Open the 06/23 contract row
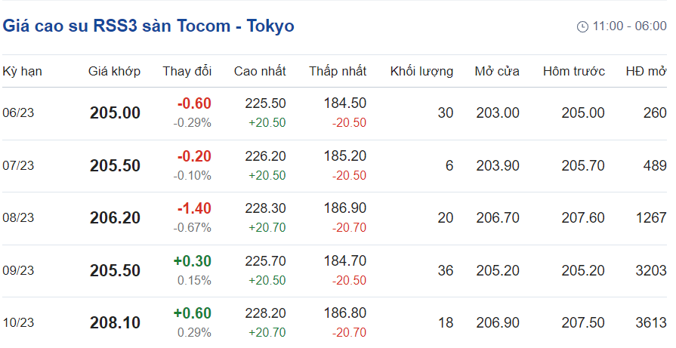This screenshot has width=676, height=348. coord(19,113)
